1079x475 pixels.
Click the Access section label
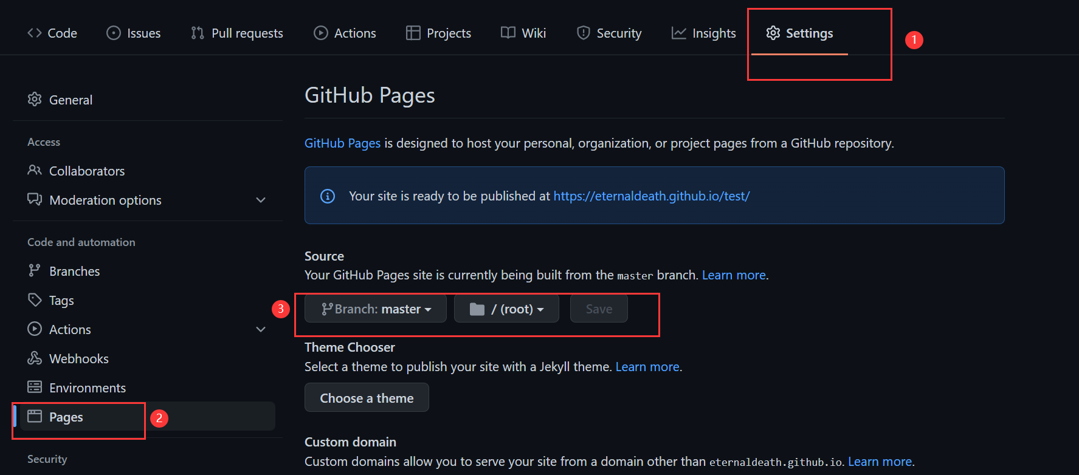(x=44, y=142)
